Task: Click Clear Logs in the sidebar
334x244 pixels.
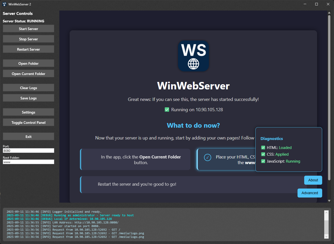Action: [28, 88]
